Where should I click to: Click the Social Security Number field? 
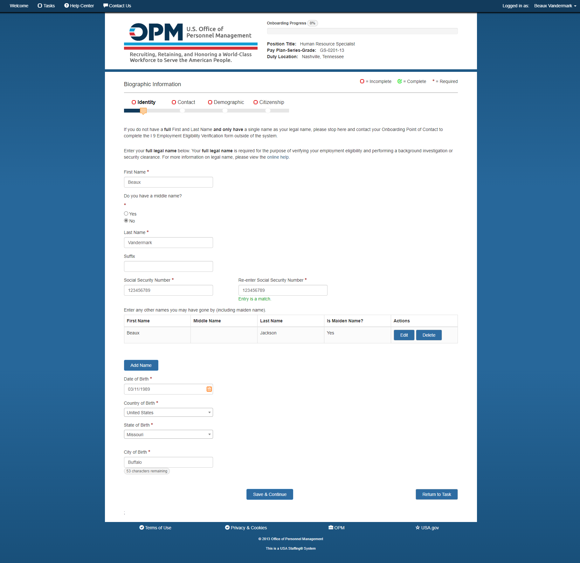[168, 290]
